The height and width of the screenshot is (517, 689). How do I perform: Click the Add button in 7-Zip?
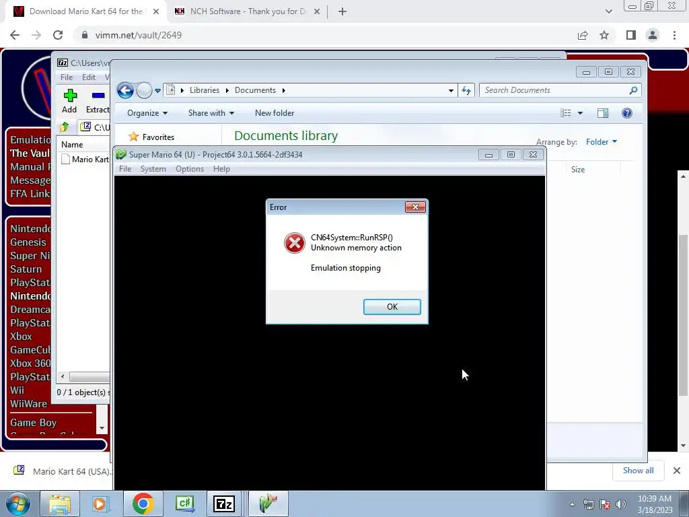click(69, 101)
